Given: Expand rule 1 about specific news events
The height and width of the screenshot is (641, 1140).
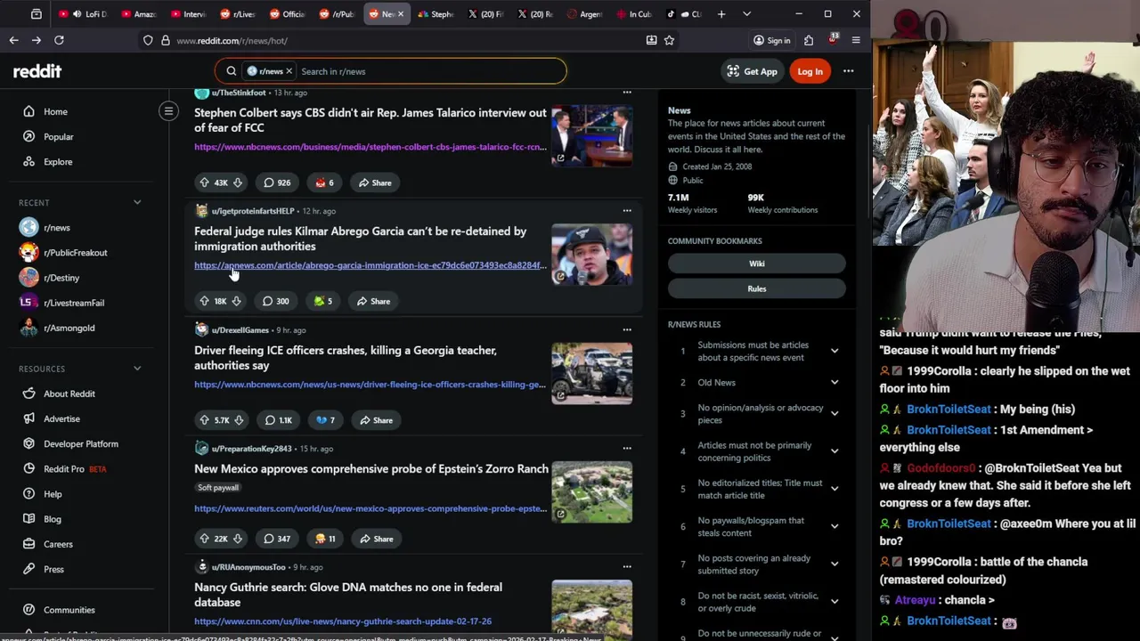Looking at the screenshot, I should pos(835,351).
